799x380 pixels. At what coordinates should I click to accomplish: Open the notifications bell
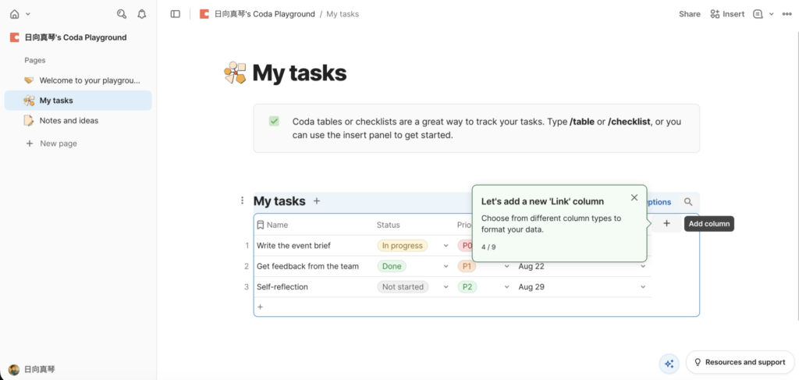(141, 14)
